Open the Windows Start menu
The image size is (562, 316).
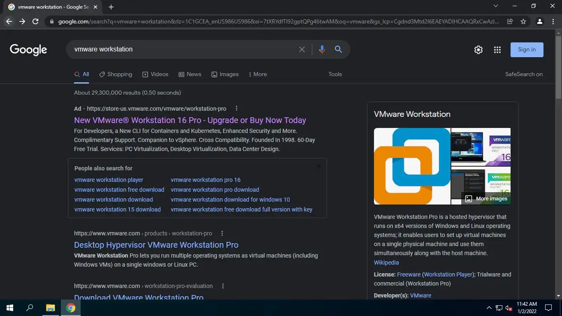tap(10, 308)
